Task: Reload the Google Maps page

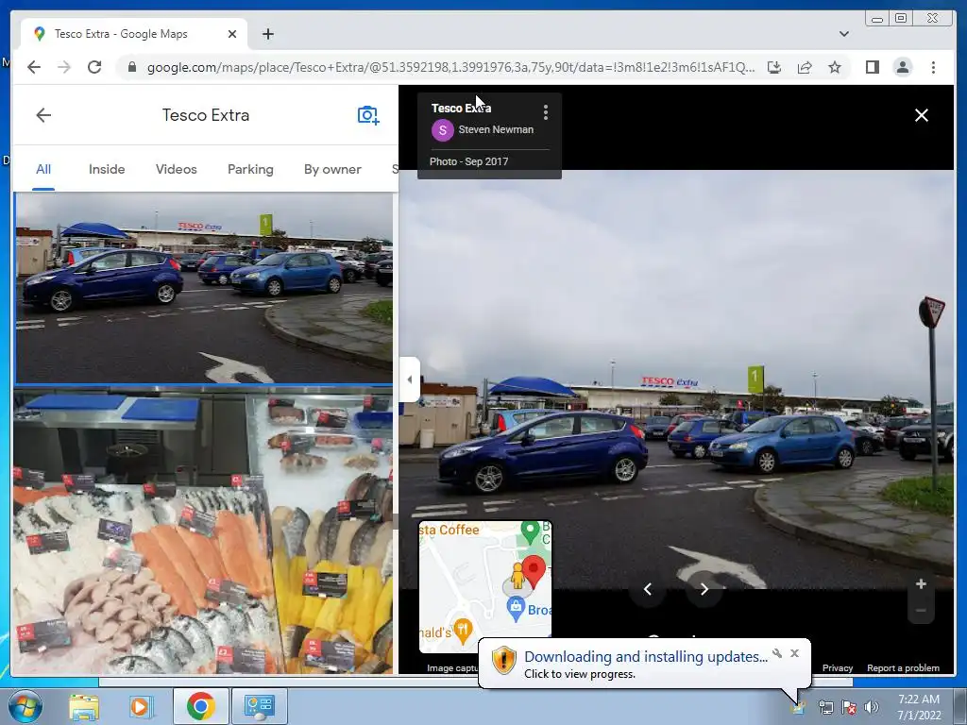Action: [94, 67]
